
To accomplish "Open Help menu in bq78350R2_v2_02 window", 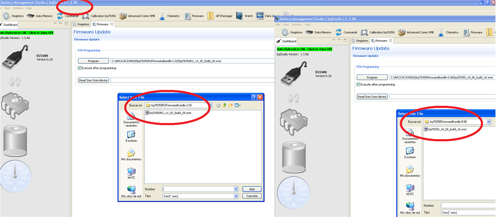I will click(x=29, y=8).
